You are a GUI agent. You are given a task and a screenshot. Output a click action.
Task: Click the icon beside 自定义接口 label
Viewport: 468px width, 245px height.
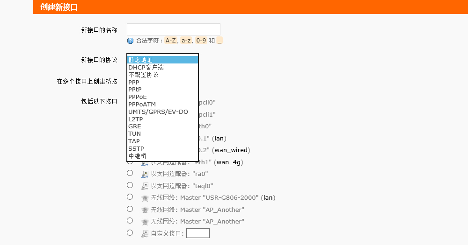coord(145,233)
